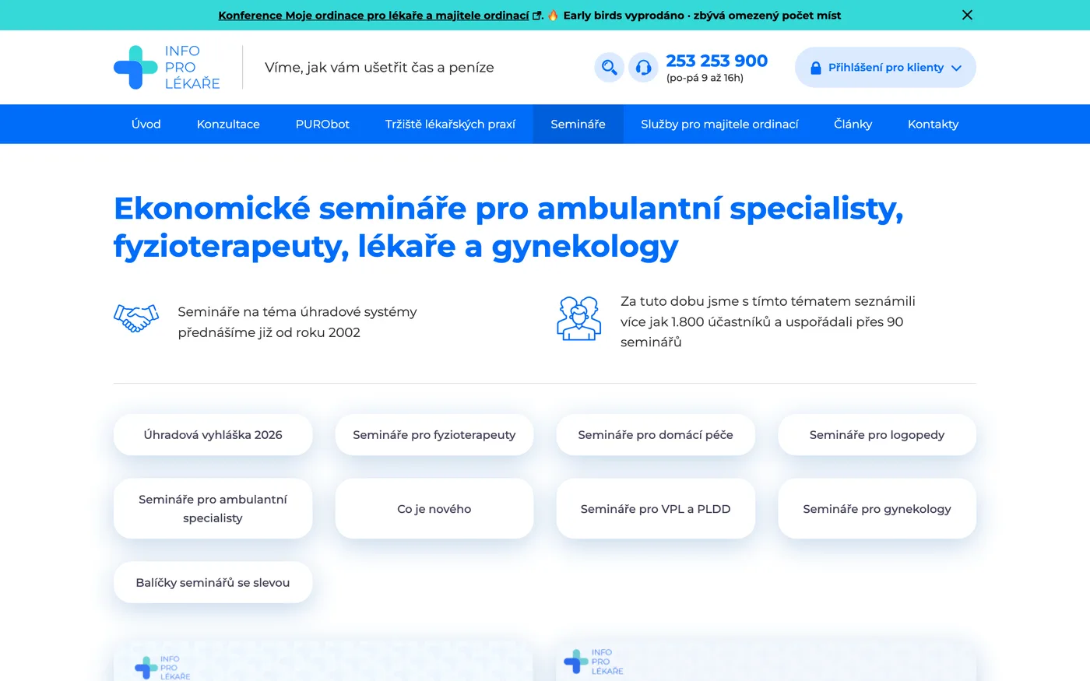
Task: Click the 'Early birds vyprodáno' banner text
Action: 624,16
